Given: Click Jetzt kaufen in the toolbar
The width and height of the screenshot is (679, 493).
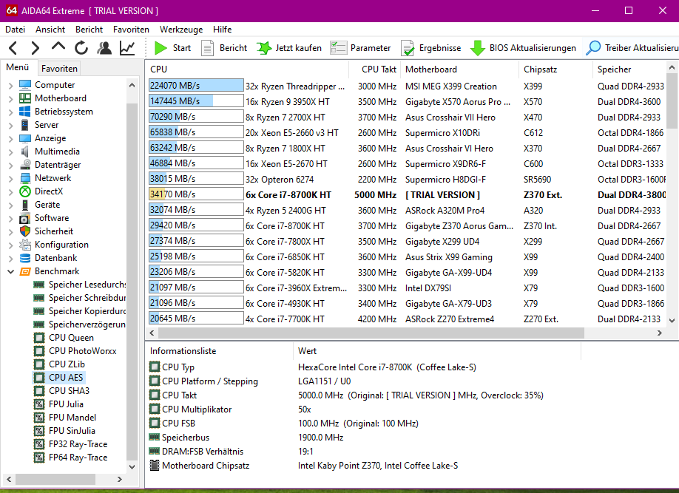Looking at the screenshot, I should click(x=289, y=47).
